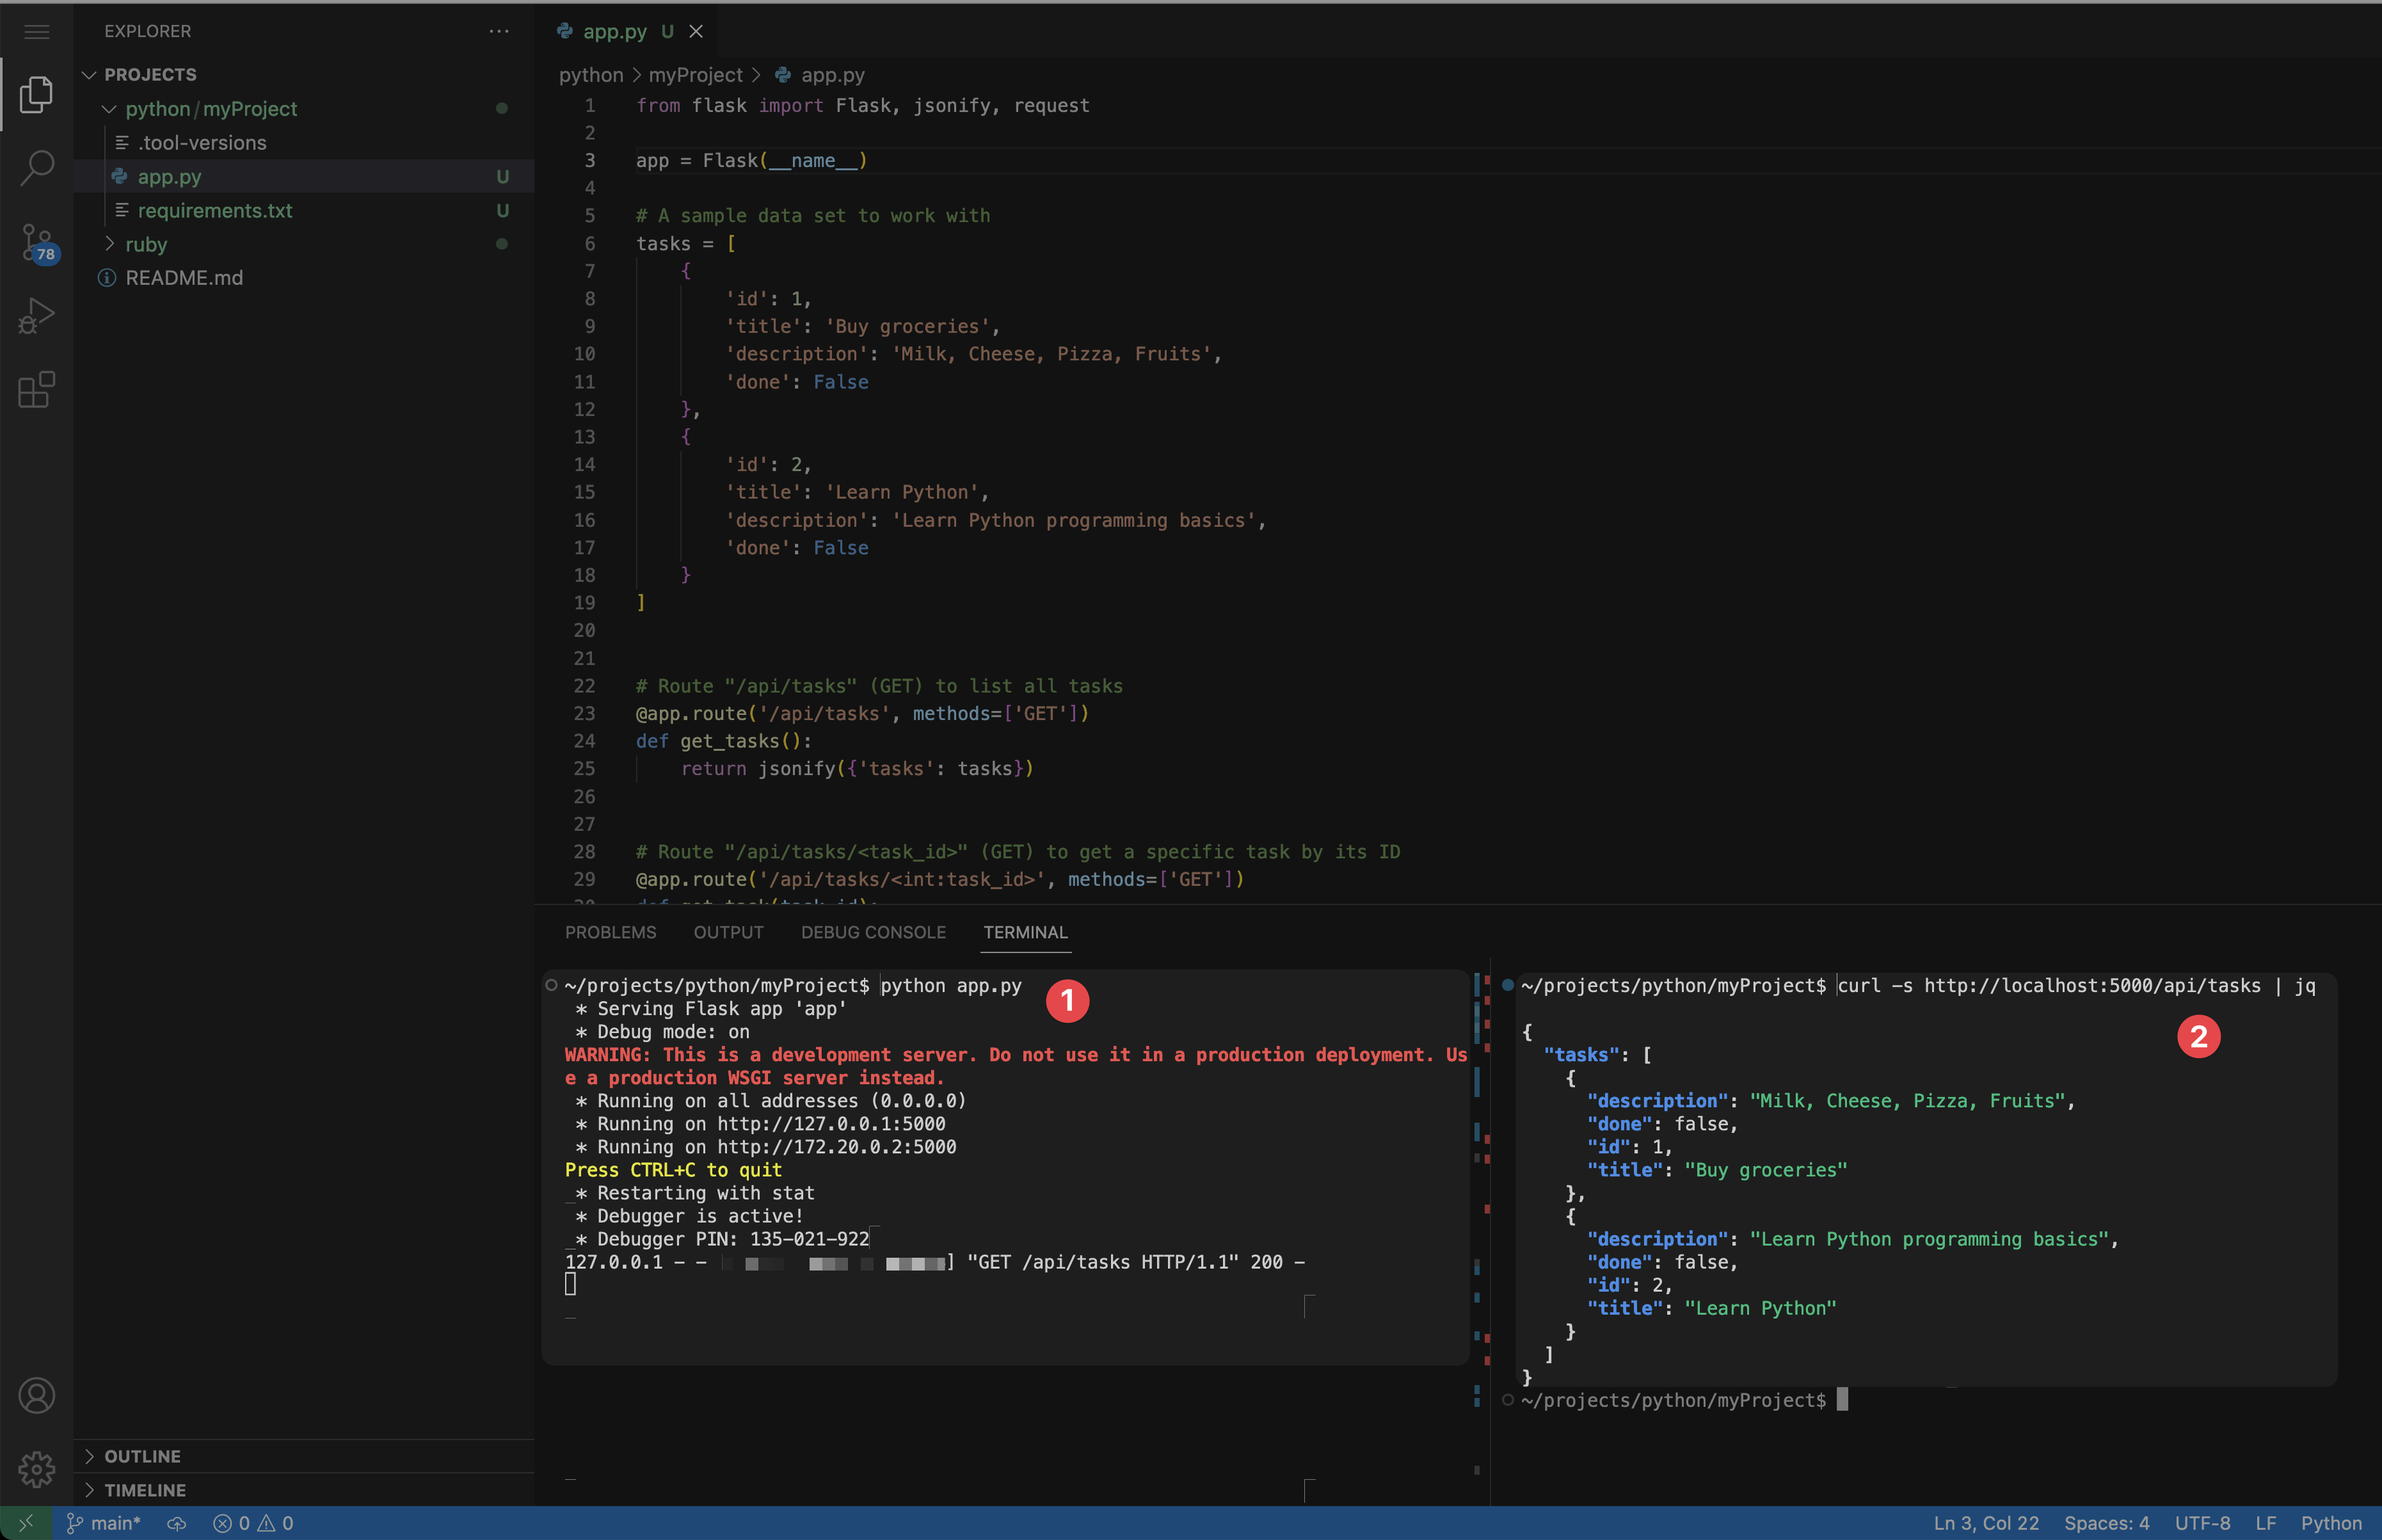Open the Extensions view icon

36,390
